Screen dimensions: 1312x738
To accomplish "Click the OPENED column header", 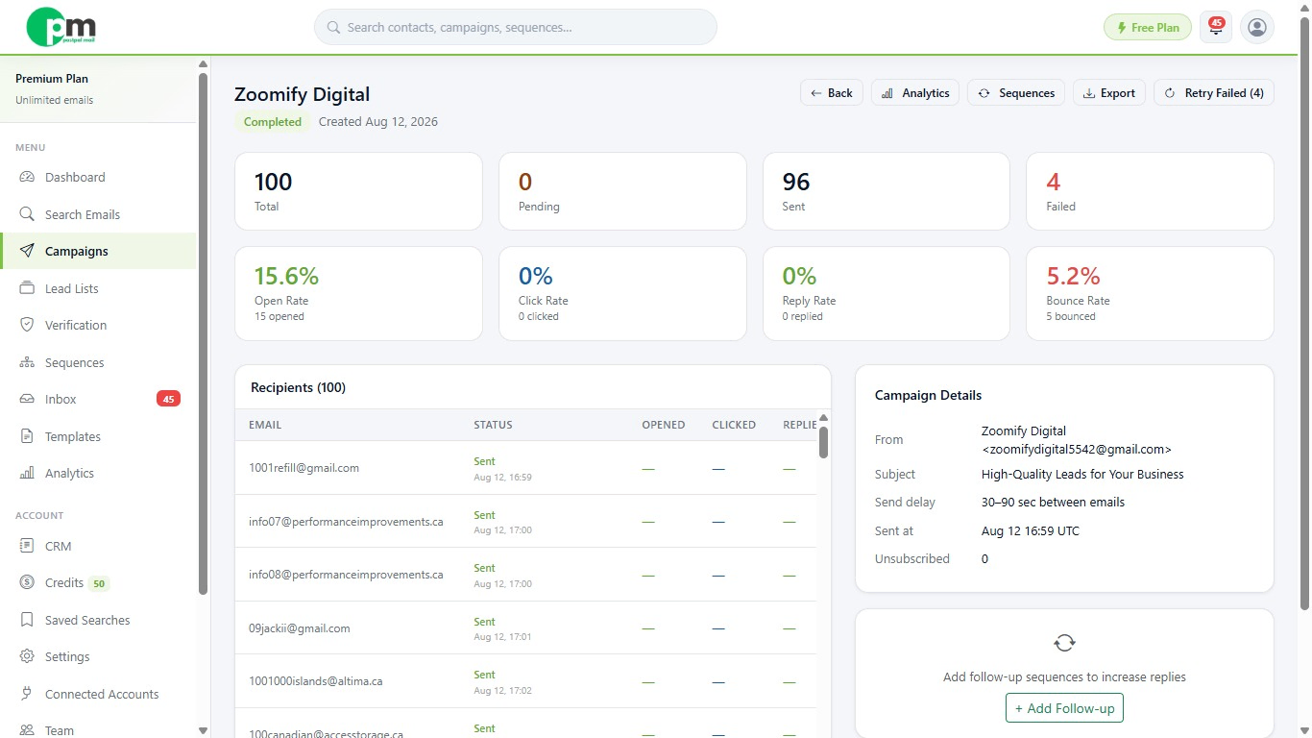I will (664, 425).
